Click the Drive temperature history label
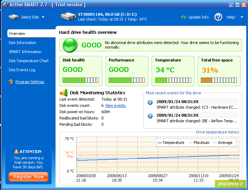The image size is (248, 190). pyautogui.click(x=218, y=132)
